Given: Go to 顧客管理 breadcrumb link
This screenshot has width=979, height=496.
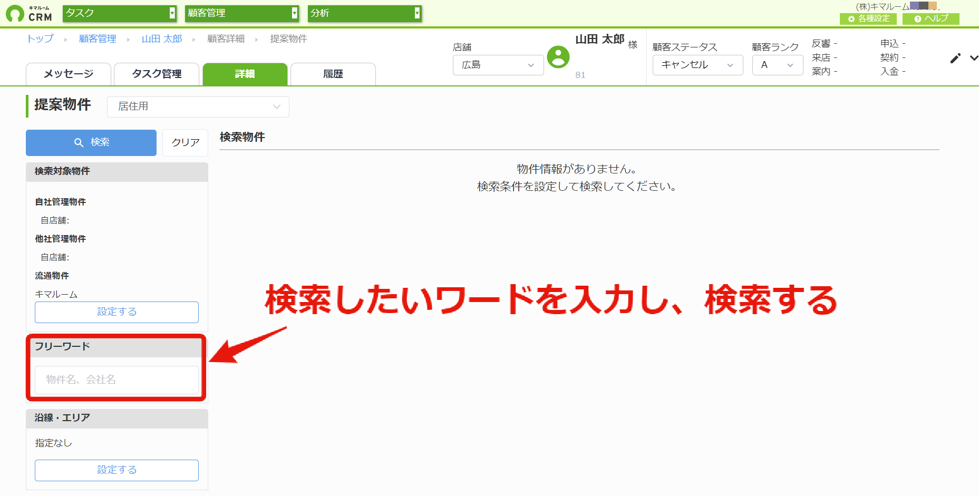Looking at the screenshot, I should pyautogui.click(x=98, y=38).
